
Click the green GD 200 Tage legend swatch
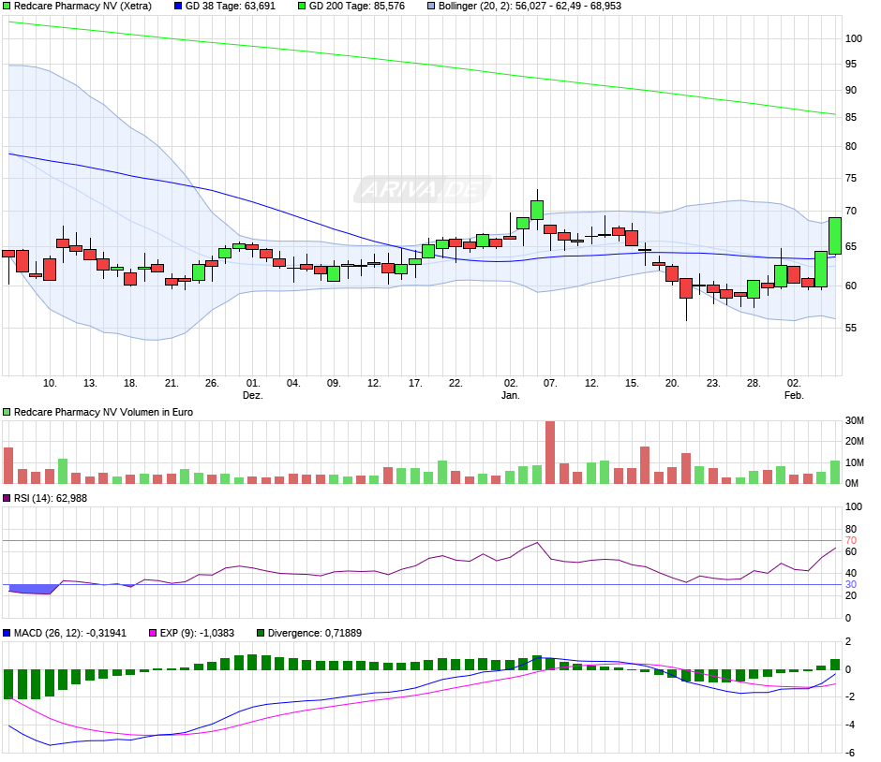click(x=302, y=7)
